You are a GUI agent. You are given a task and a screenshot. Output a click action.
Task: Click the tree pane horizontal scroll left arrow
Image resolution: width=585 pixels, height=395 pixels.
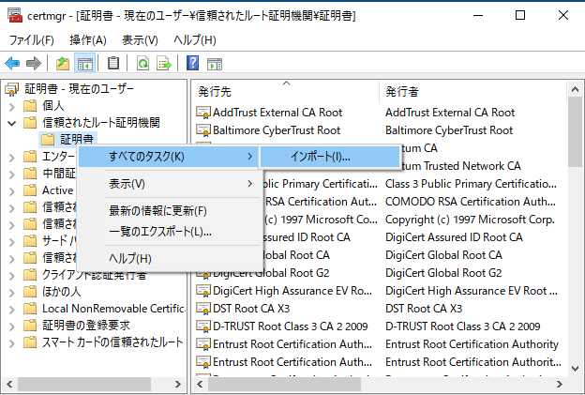click(x=9, y=384)
